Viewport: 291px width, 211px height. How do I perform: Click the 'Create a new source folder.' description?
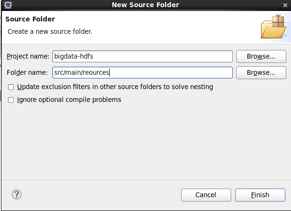50,31
